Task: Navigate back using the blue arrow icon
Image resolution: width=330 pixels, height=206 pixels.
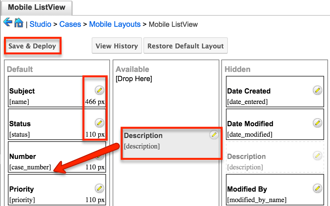Action: point(7,23)
